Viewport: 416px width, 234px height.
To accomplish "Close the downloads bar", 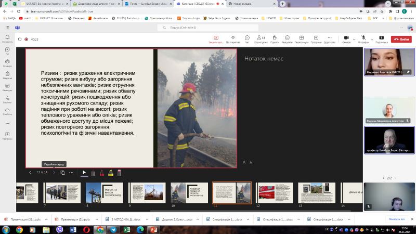I will (x=412, y=219).
